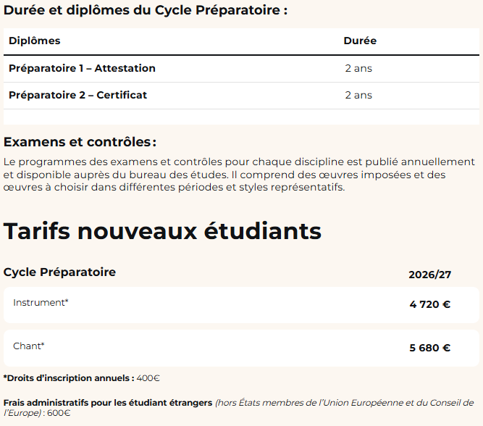Click the "Tarifs nouveaux étudiants" title
This screenshot has width=483, height=426.
click(162, 231)
